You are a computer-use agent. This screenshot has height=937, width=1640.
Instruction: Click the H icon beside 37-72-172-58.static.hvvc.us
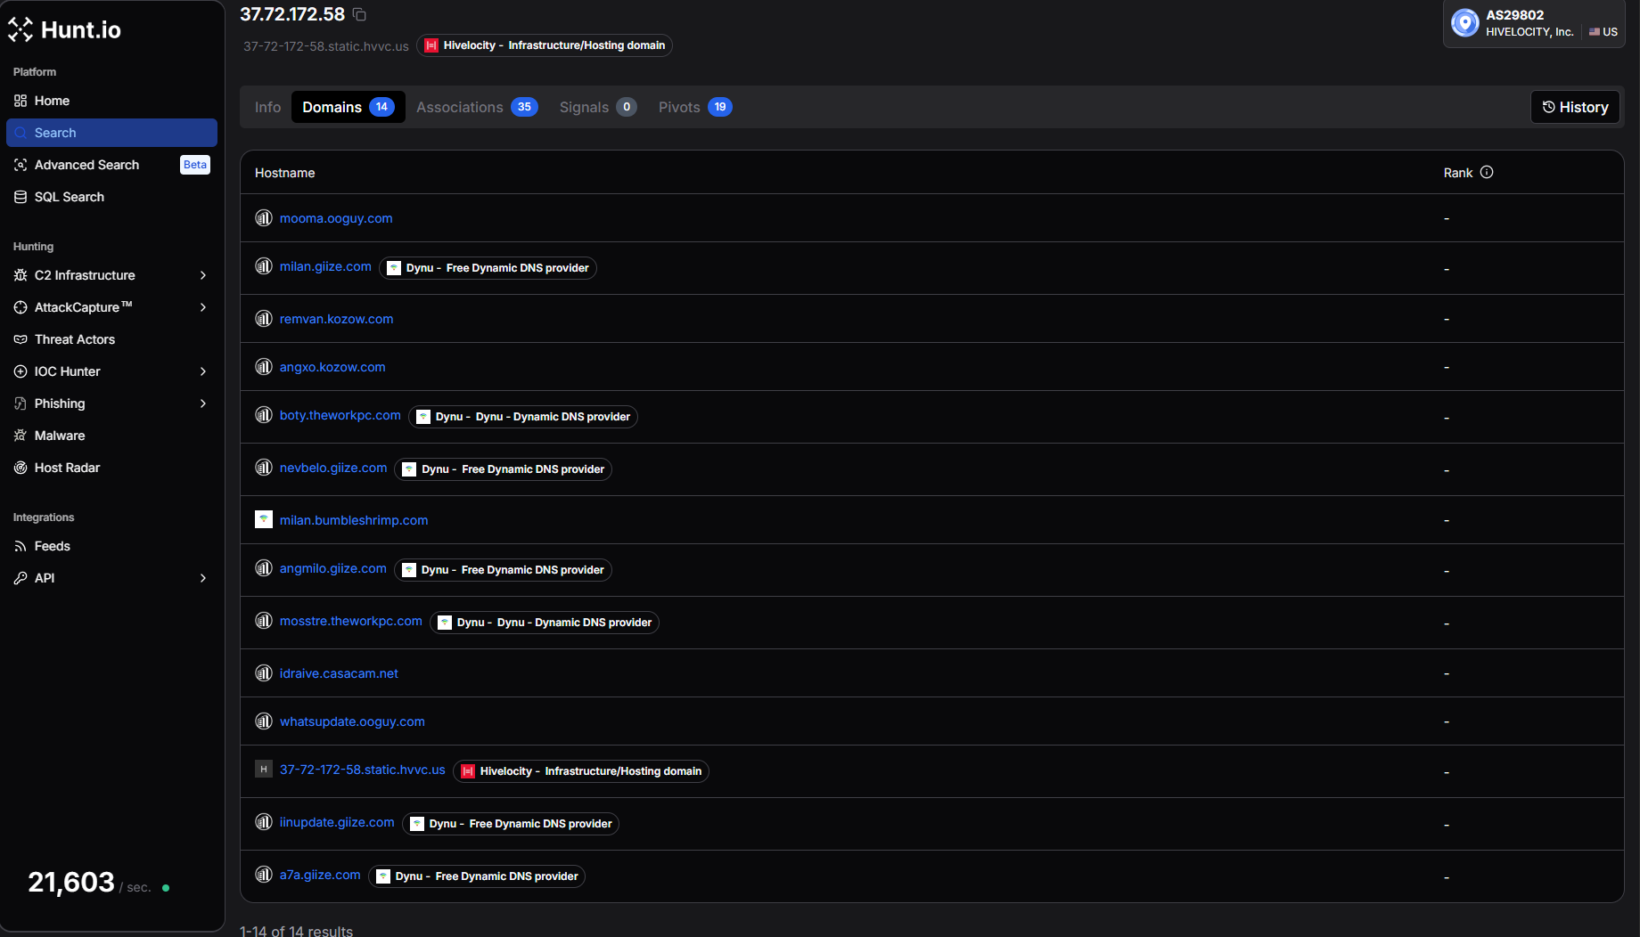pyautogui.click(x=264, y=770)
